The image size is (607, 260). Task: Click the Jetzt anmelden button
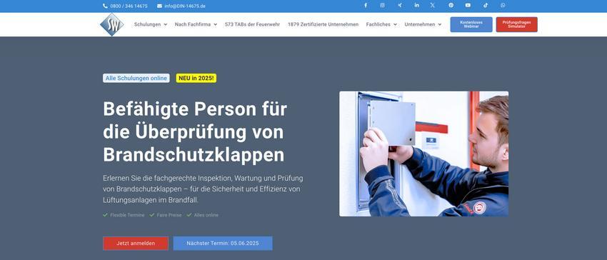click(136, 244)
